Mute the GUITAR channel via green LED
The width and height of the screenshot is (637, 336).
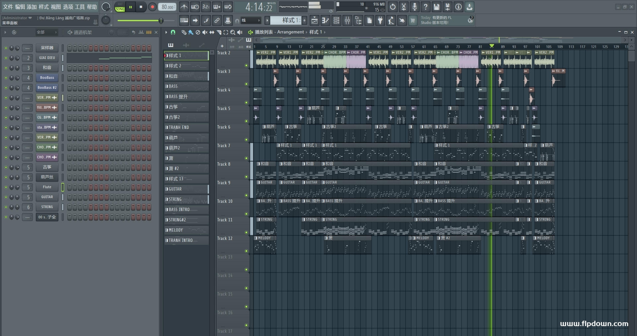click(6, 197)
